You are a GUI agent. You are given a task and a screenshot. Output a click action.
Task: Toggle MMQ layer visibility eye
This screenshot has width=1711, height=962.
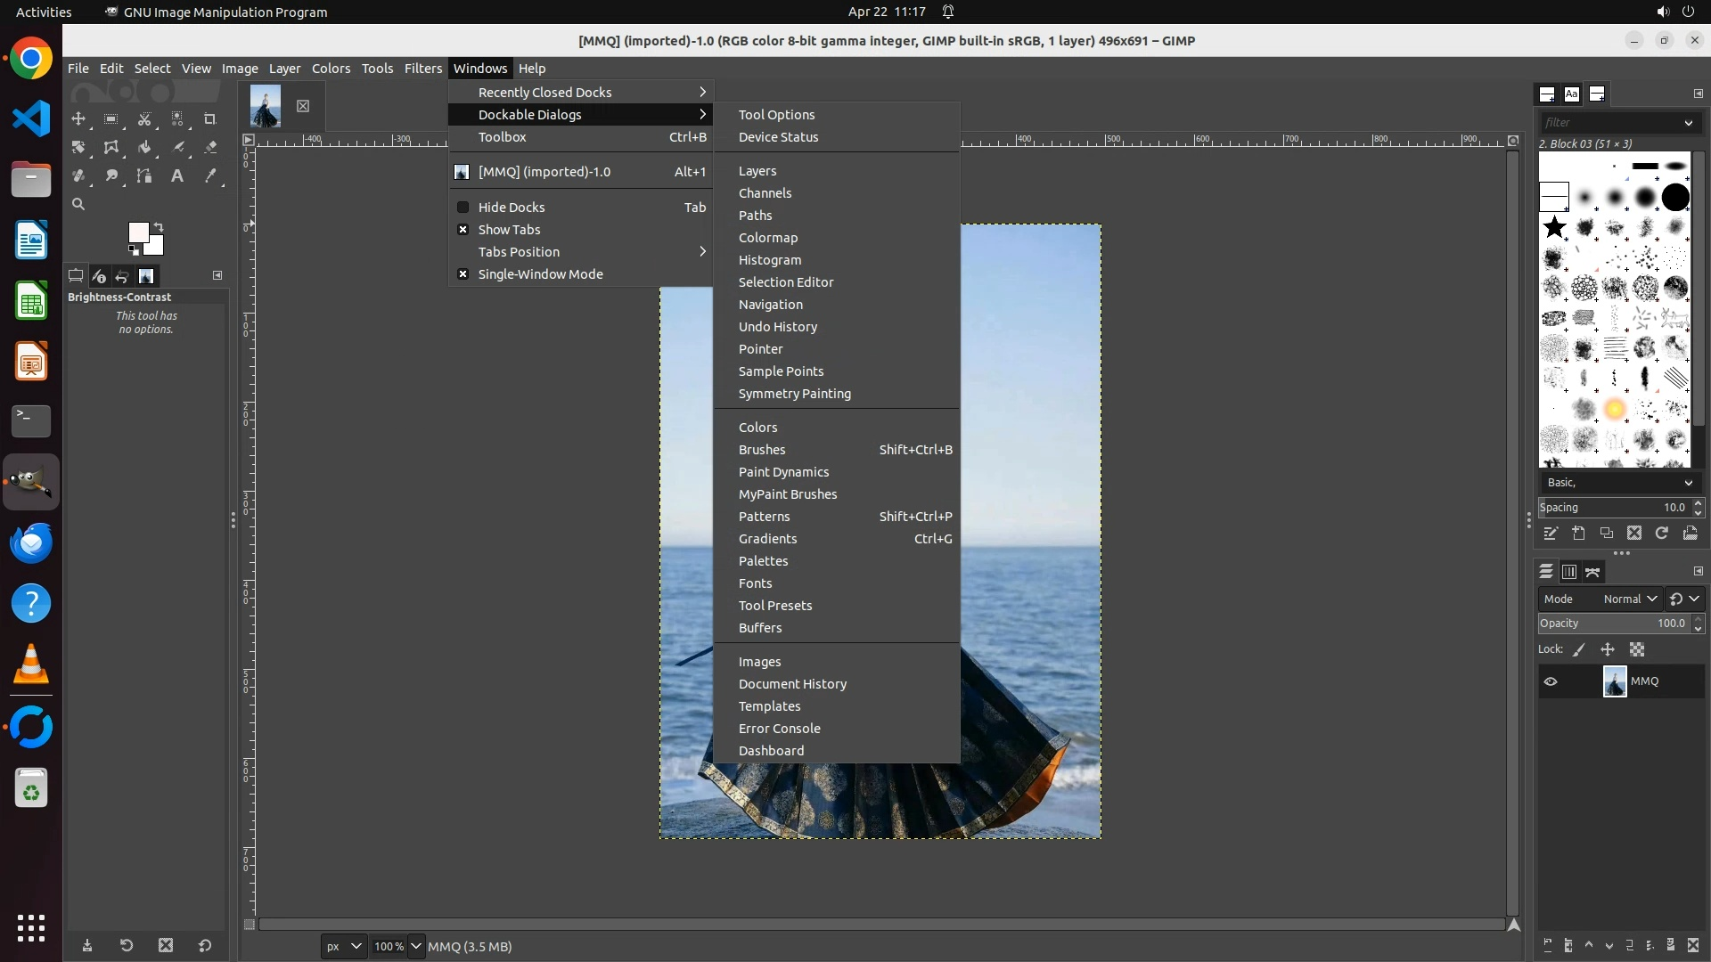(1551, 681)
